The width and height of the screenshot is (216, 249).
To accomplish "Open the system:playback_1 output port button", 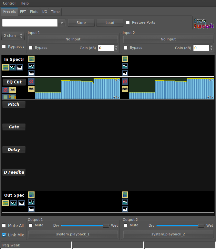I will 73,234.
